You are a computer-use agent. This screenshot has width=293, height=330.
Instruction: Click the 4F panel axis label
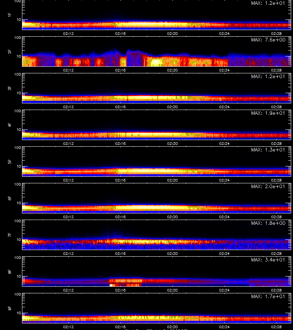tap(10, 125)
